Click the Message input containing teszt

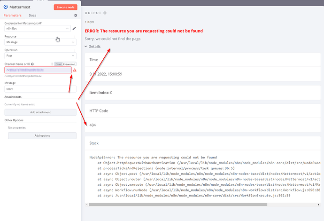40,89
